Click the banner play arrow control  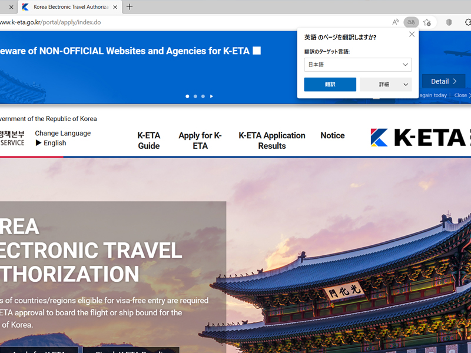pyautogui.click(x=211, y=96)
